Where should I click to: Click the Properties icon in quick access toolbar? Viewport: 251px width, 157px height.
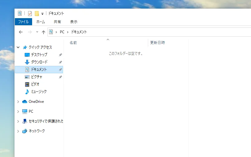tap(30, 13)
